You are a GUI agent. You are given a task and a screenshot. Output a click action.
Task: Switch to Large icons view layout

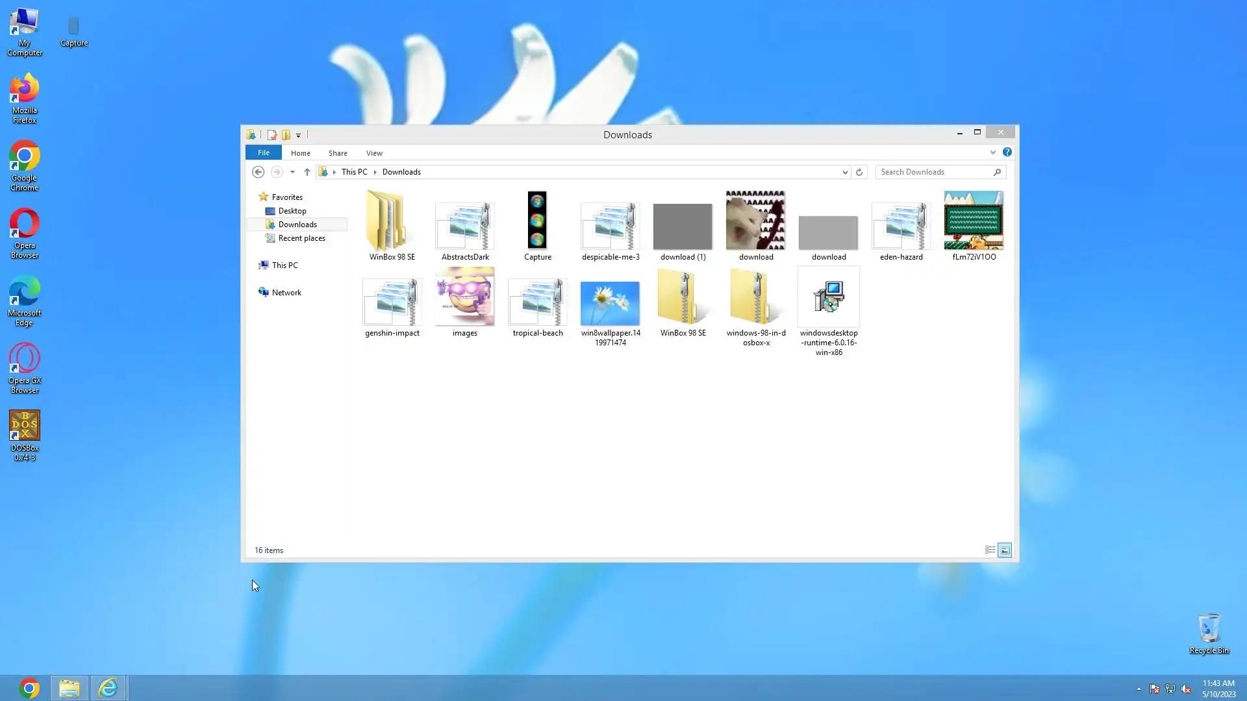point(1005,550)
